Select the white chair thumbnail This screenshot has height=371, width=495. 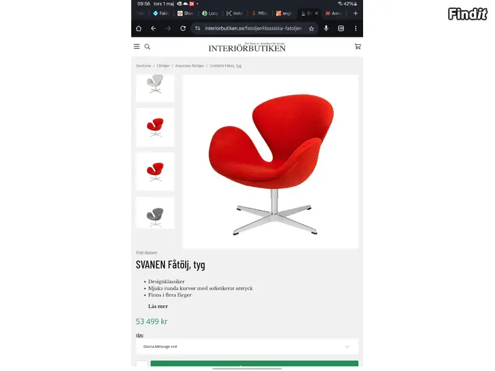point(155,88)
